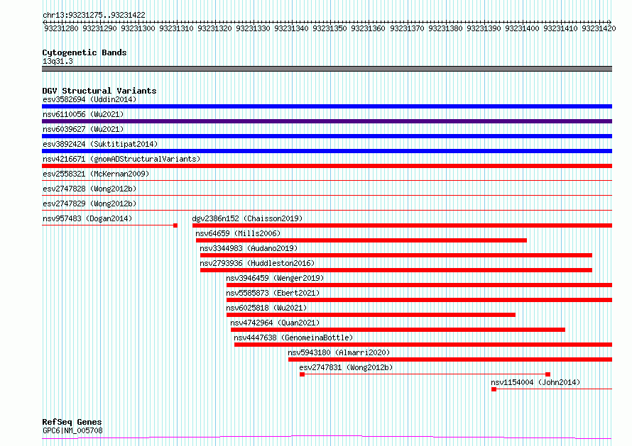This screenshot has width=632, height=446.
Task: Select the purple nsv6110056 (Wu2021) variant bar
Action: click(x=327, y=121)
